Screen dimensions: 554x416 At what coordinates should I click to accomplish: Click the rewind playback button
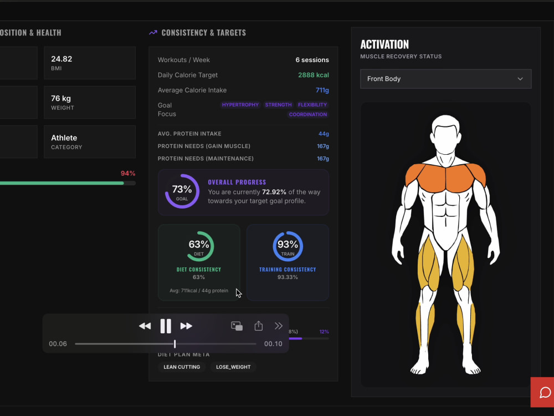(145, 326)
